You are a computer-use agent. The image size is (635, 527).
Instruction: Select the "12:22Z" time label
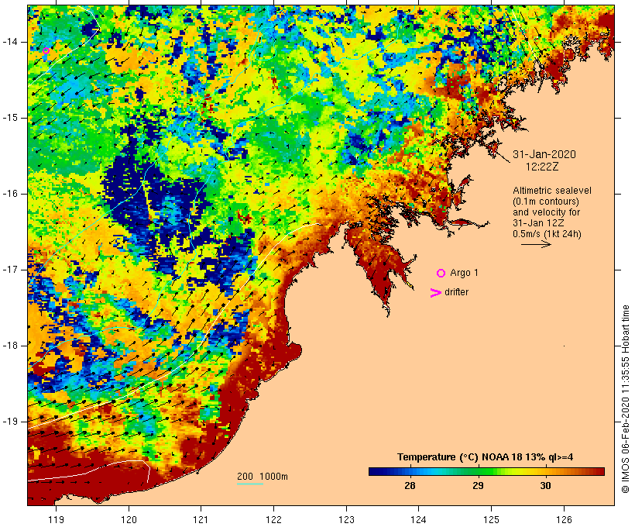(x=542, y=167)
